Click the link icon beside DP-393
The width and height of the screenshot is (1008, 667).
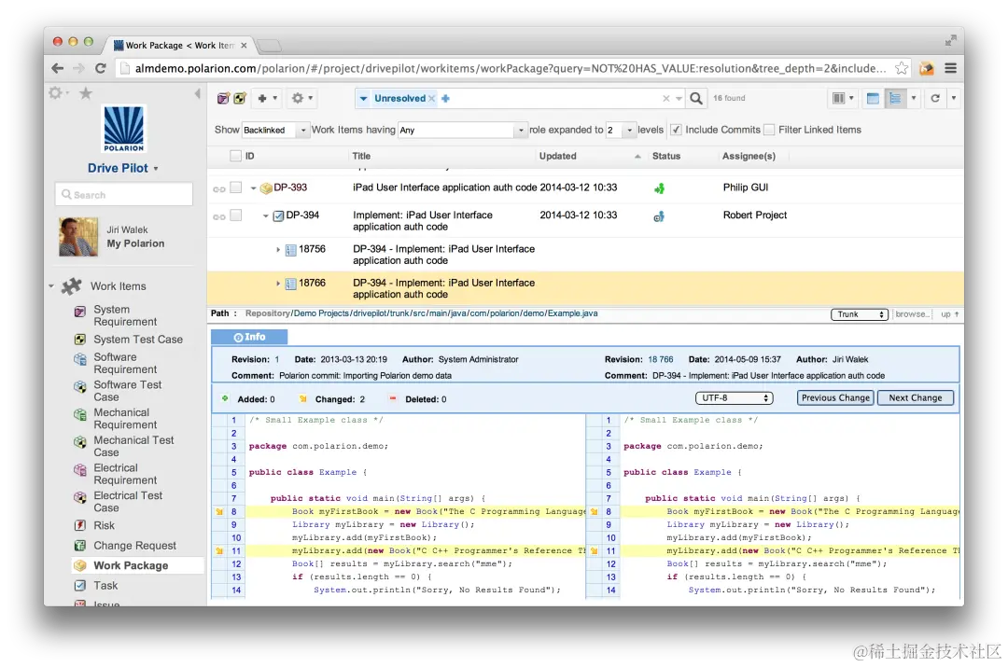(218, 189)
